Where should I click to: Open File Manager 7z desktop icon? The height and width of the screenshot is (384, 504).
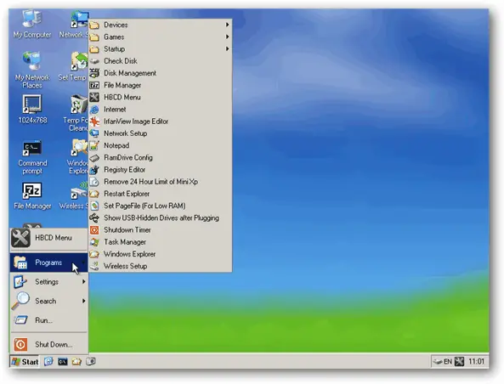click(x=32, y=196)
